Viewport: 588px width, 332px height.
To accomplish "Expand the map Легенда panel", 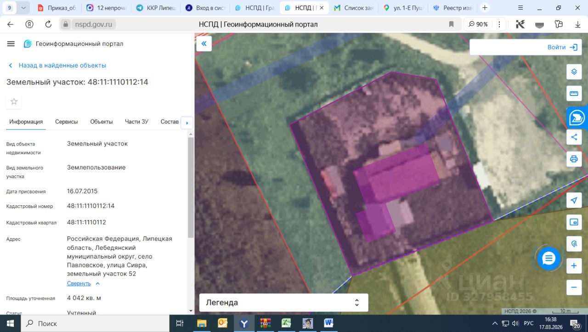I will coord(283,303).
